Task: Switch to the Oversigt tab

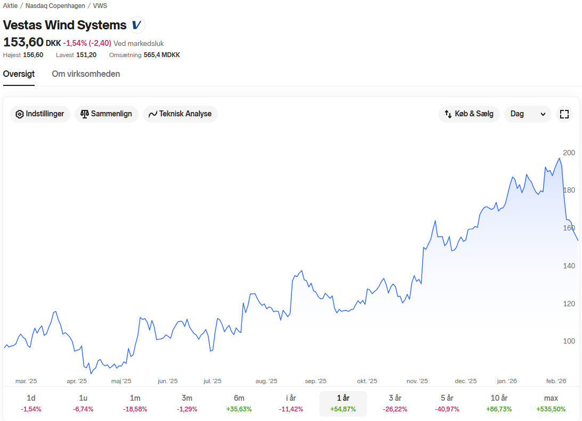Action: [19, 74]
